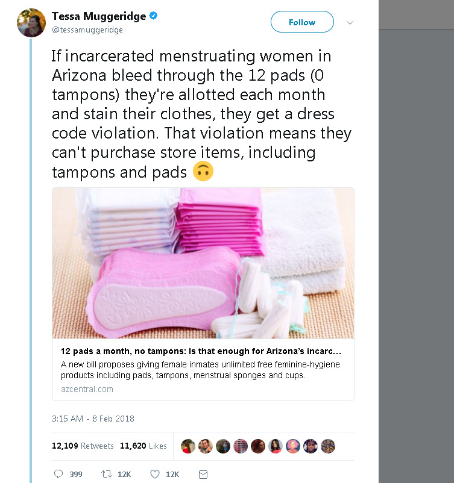This screenshot has height=483, width=454.
Task: Open the pads and tampons article image
Action: (x=203, y=263)
